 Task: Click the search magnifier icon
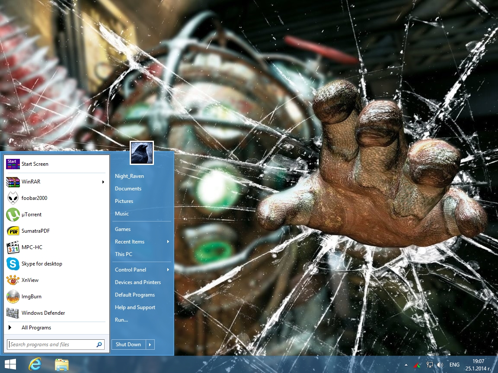tap(99, 345)
